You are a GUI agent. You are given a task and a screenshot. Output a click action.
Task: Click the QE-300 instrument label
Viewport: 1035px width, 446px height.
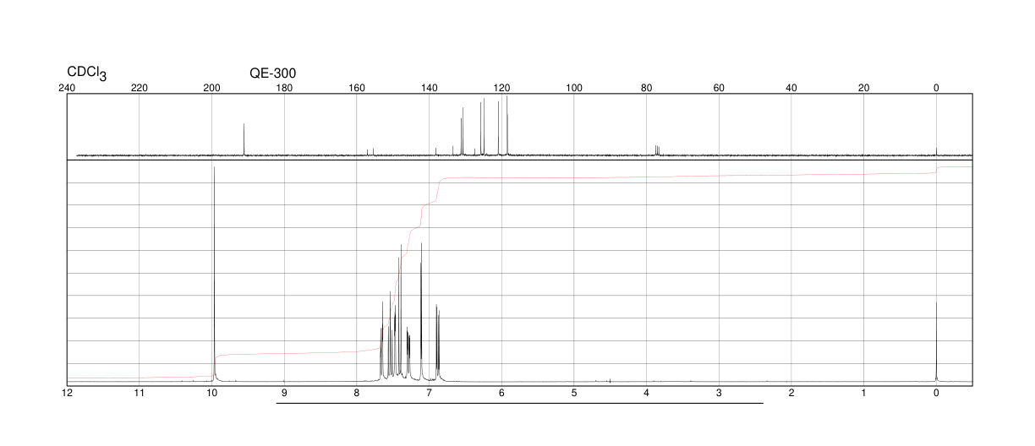click(273, 73)
